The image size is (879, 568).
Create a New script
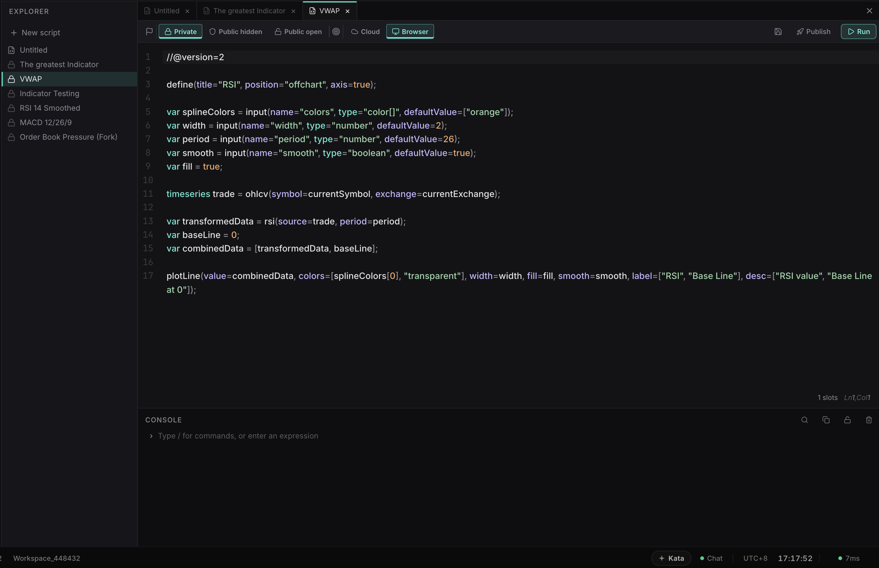35,33
